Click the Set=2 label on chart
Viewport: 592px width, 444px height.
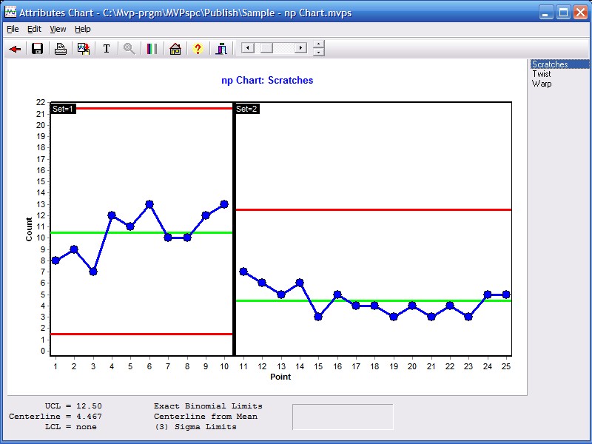point(246,109)
